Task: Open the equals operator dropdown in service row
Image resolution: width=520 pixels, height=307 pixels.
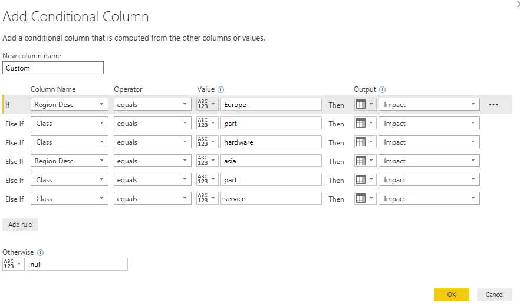Action: [153, 199]
